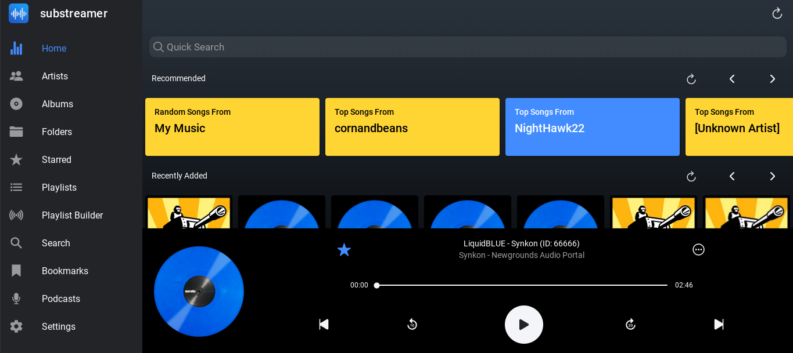793x353 pixels.
Task: Open Random Songs From My Music card
Action: click(x=232, y=127)
